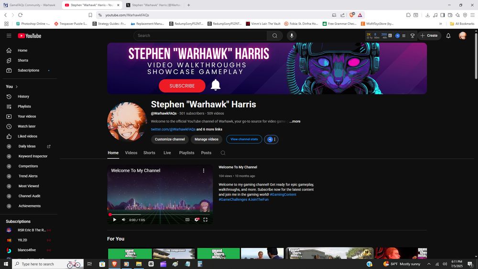This screenshot has width=478, height=269.
Task: Bookmark this page
Action: click(90, 15)
